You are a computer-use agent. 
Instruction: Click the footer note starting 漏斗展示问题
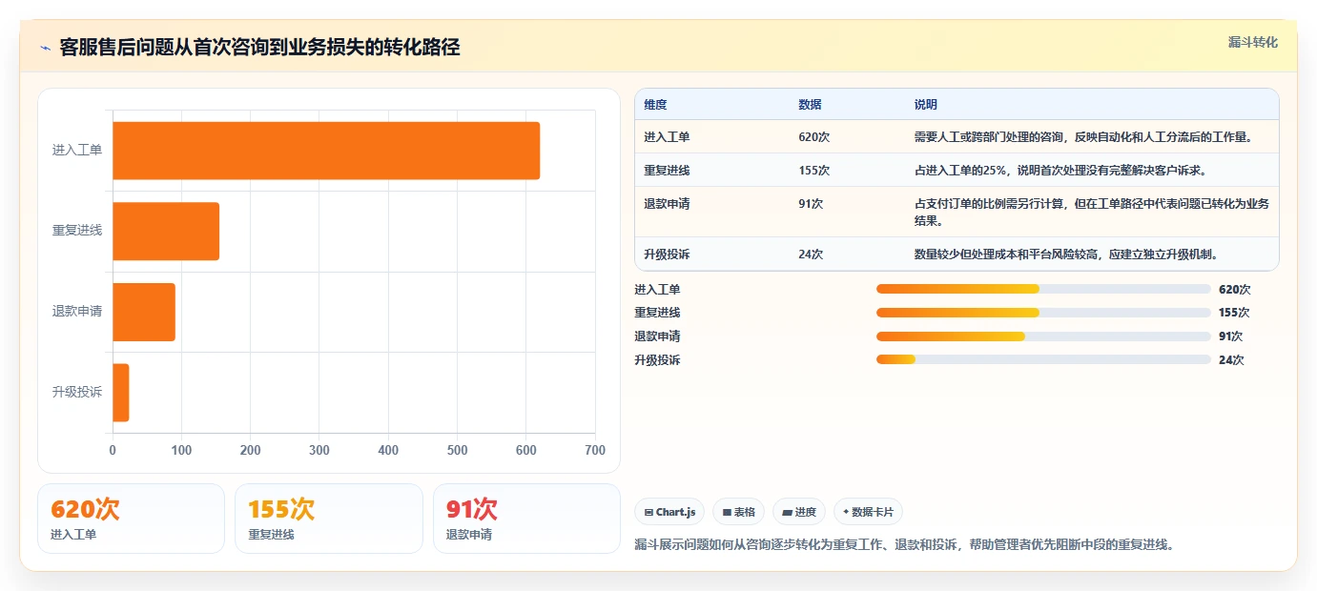[904, 545]
